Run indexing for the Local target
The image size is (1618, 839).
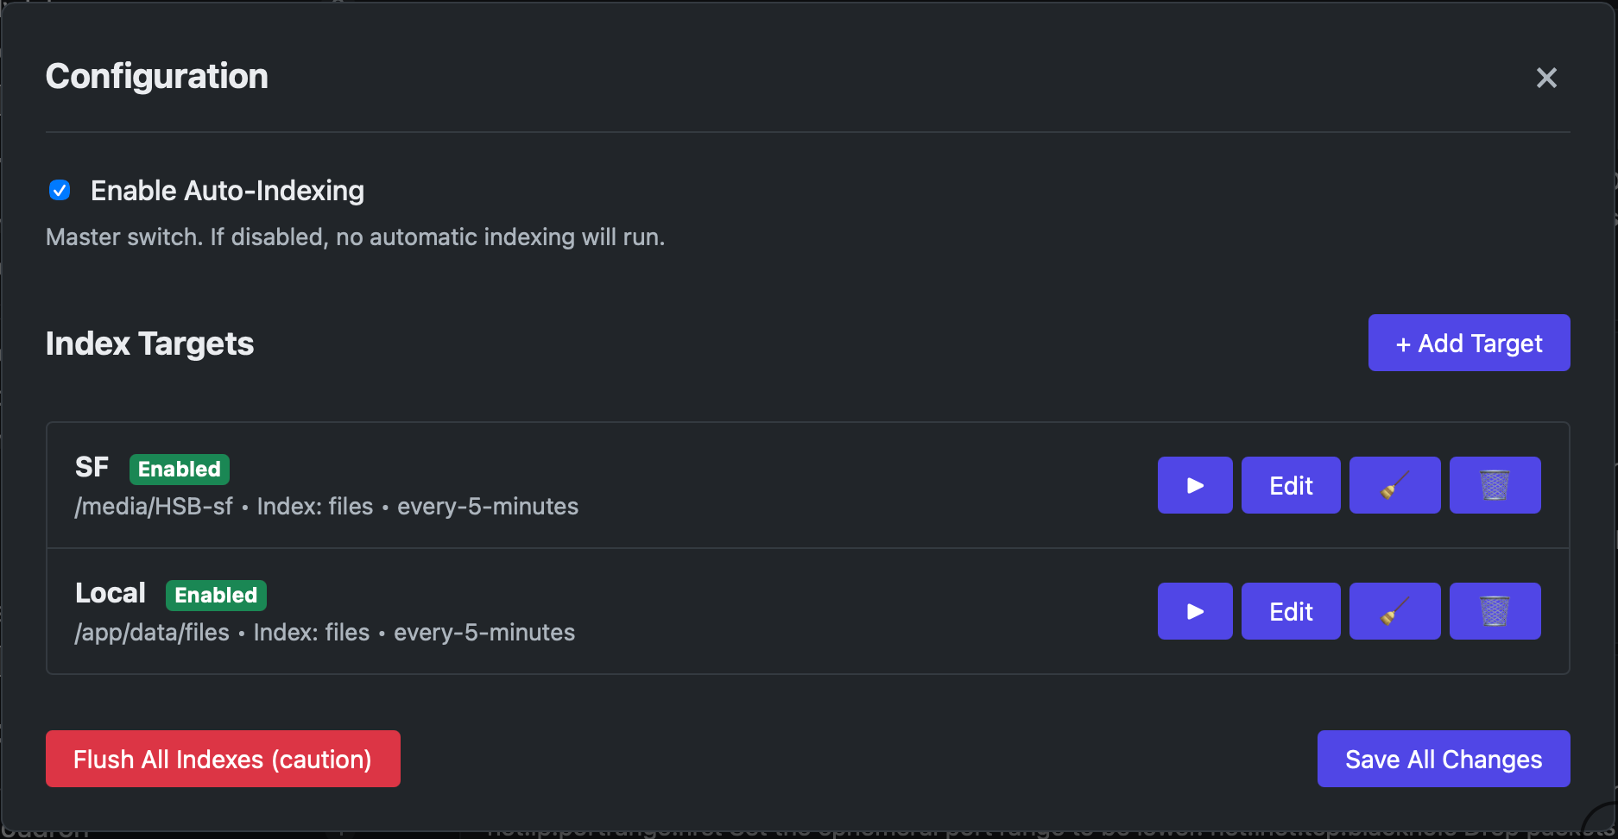(x=1194, y=611)
